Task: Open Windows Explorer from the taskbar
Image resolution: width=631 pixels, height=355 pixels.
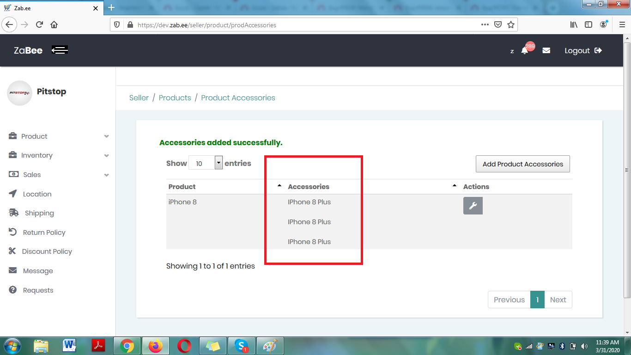Action: 41,346
